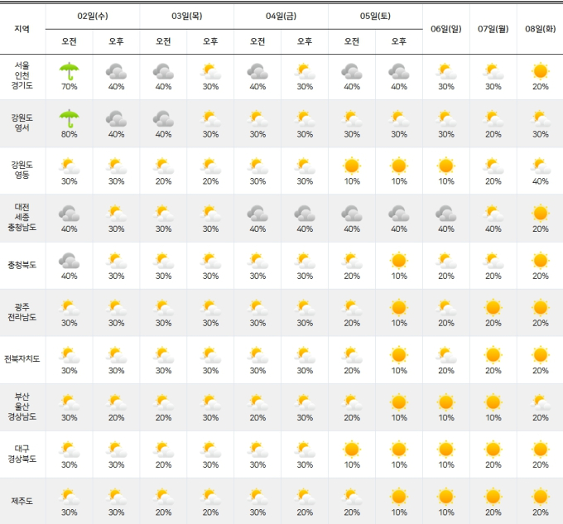Click the 오전 subheader under 02일(수)

coord(69,41)
